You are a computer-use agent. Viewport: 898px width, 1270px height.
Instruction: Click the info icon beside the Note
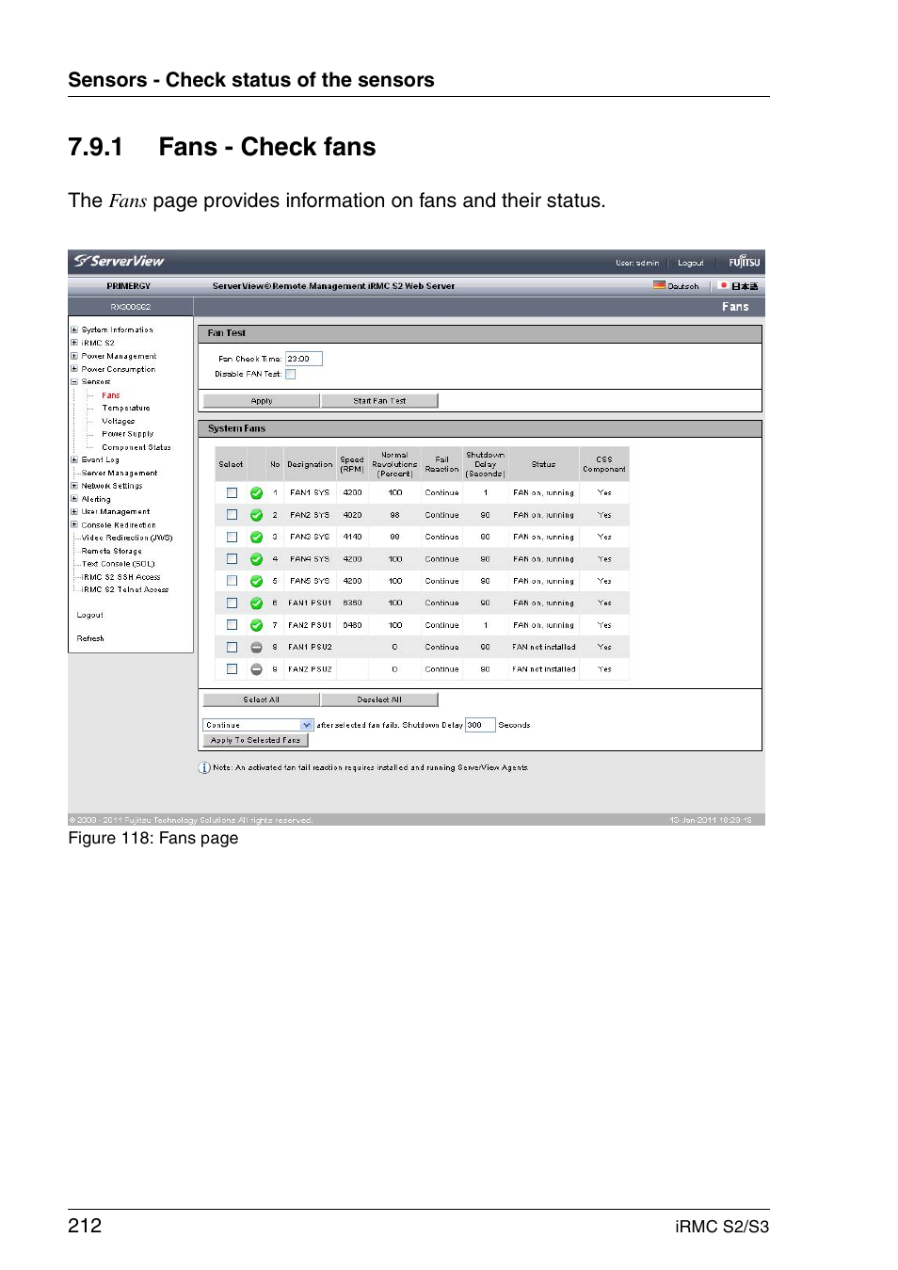[x=204, y=768]
